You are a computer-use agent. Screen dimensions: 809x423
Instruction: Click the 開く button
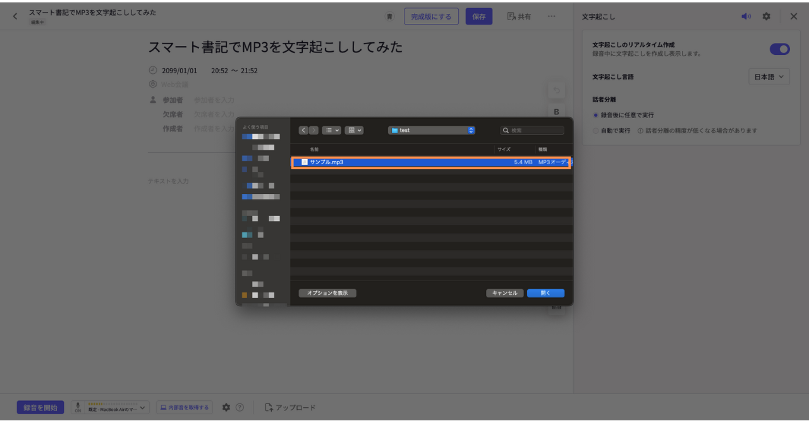pyautogui.click(x=545, y=293)
